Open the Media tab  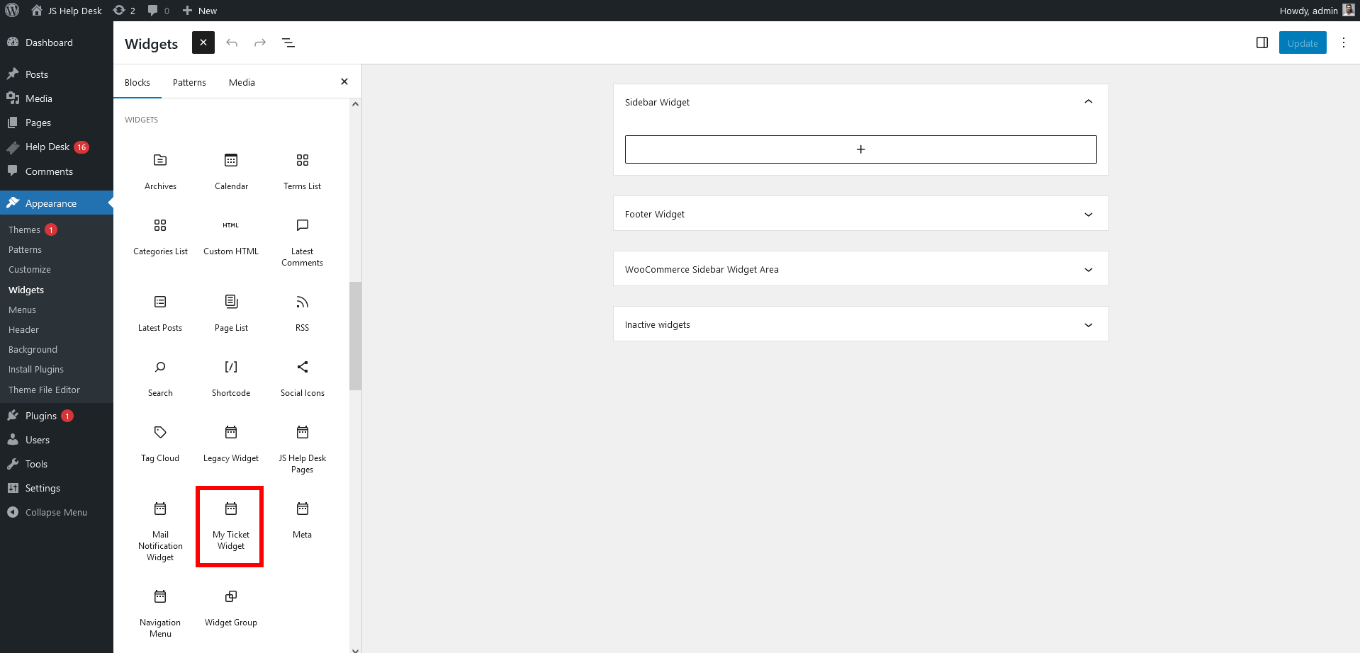coord(242,83)
